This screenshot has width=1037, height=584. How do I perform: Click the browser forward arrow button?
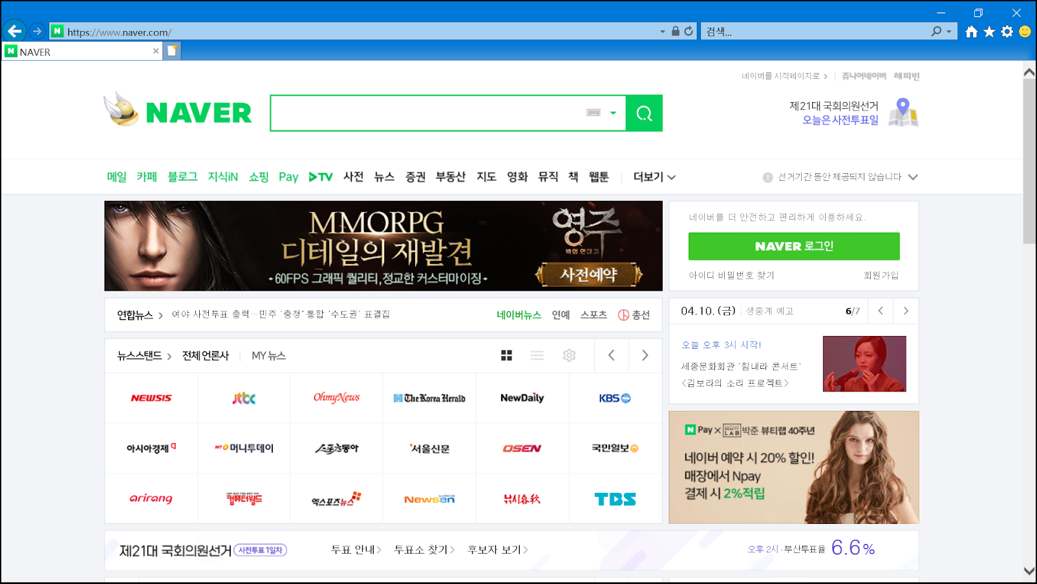point(37,31)
